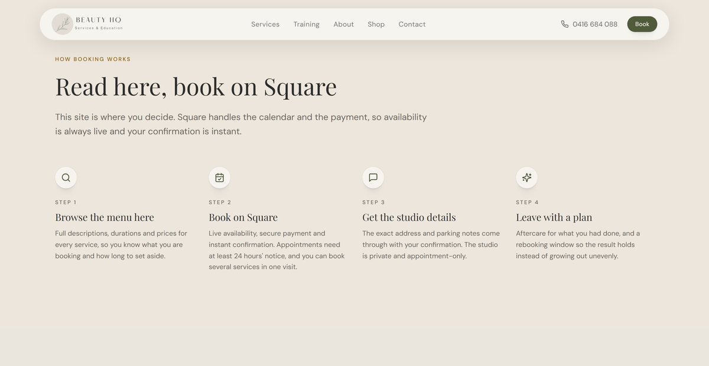The image size is (709, 366).
Task: Click the Book on Square step heading
Action: tap(243, 217)
